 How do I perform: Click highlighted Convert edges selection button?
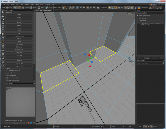tap(17, 8)
